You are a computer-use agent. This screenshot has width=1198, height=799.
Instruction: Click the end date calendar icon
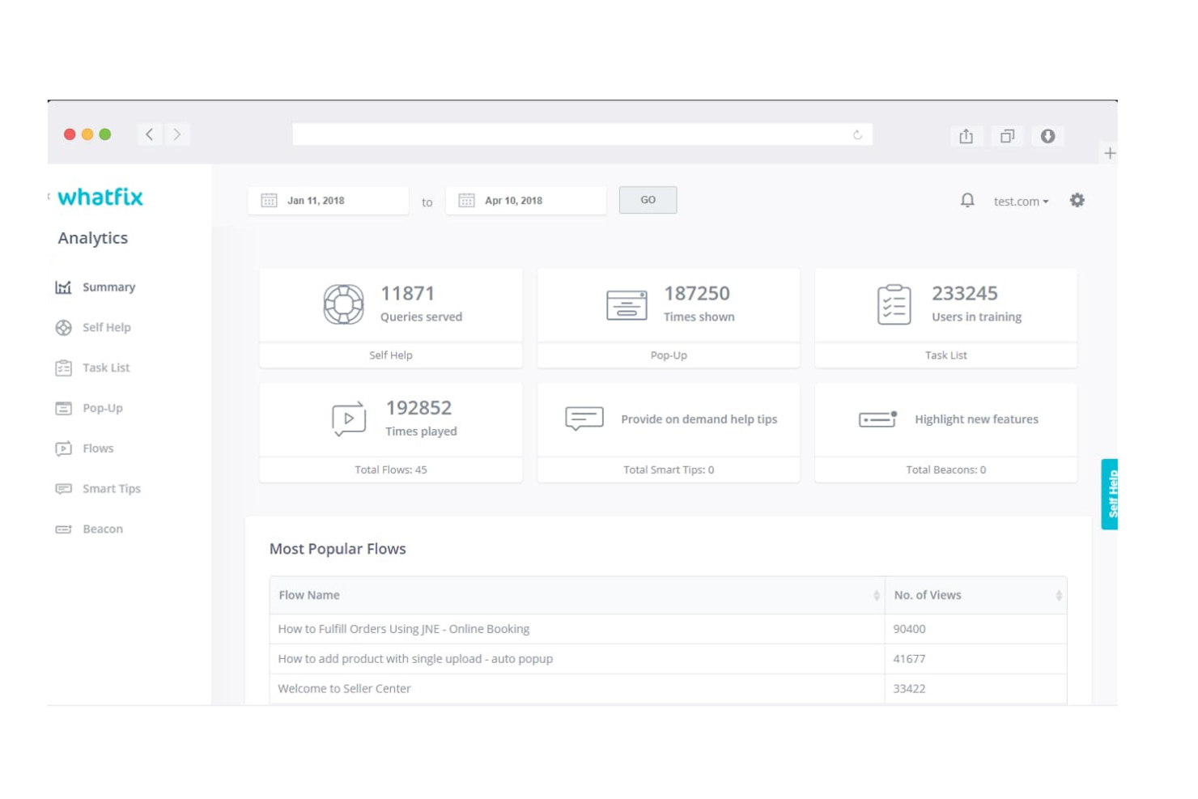point(466,201)
